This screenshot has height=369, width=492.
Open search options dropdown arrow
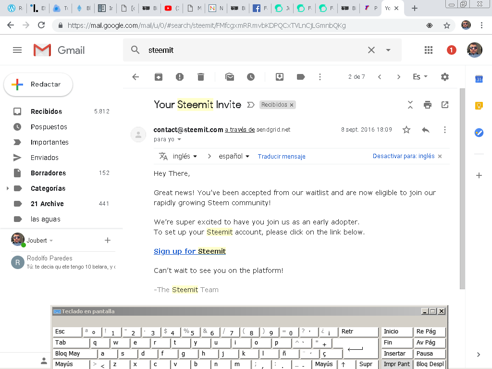388,50
